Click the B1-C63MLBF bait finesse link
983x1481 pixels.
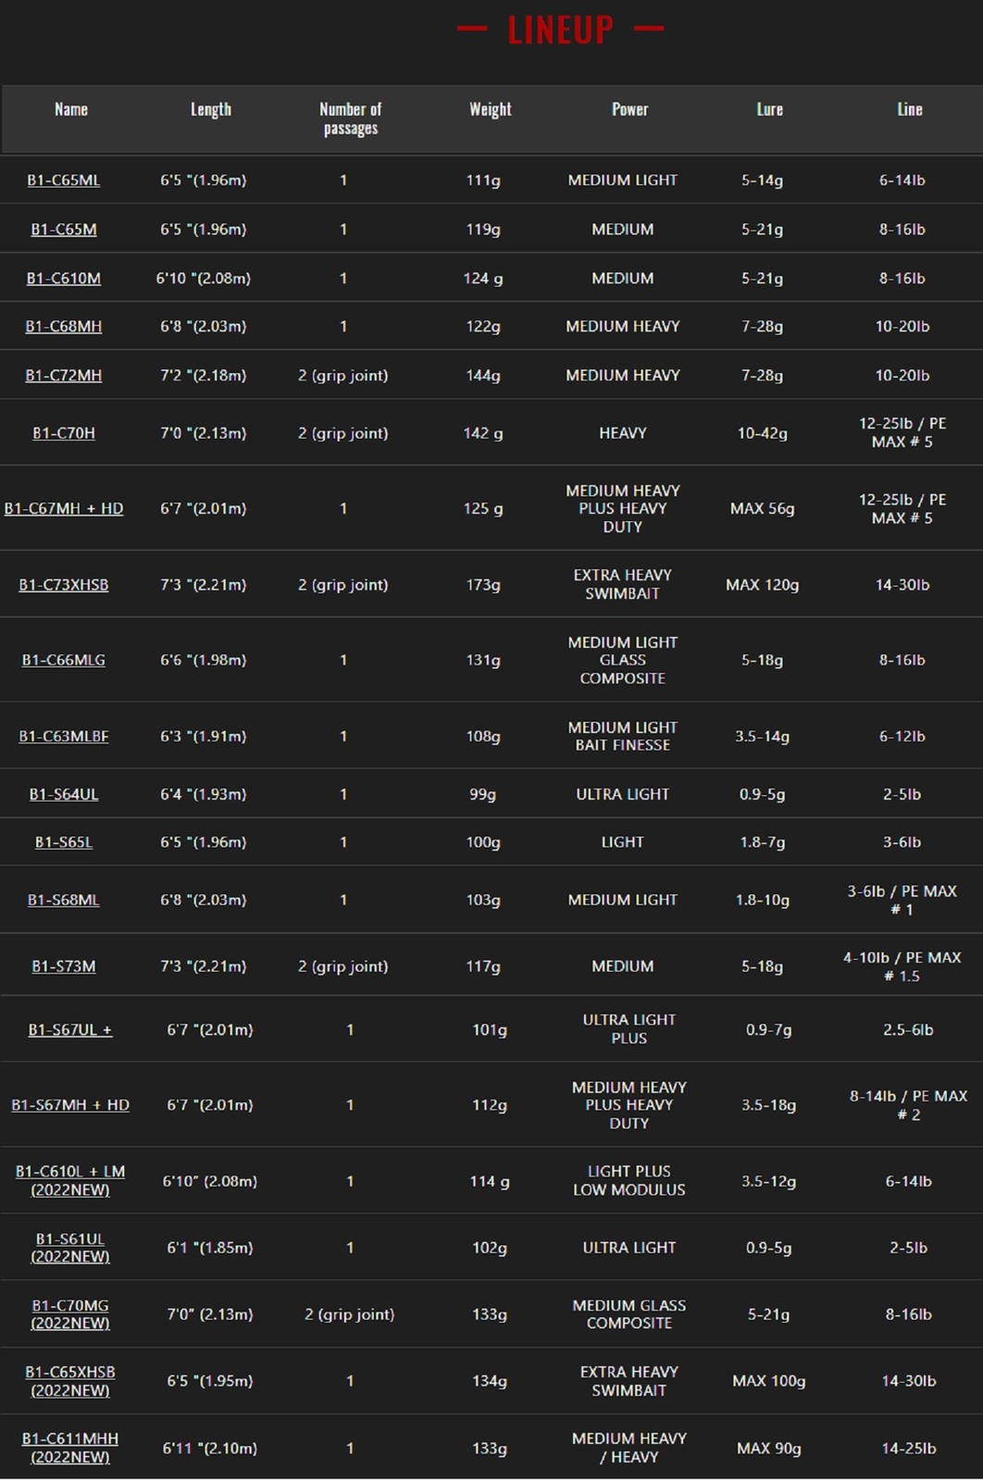[64, 737]
